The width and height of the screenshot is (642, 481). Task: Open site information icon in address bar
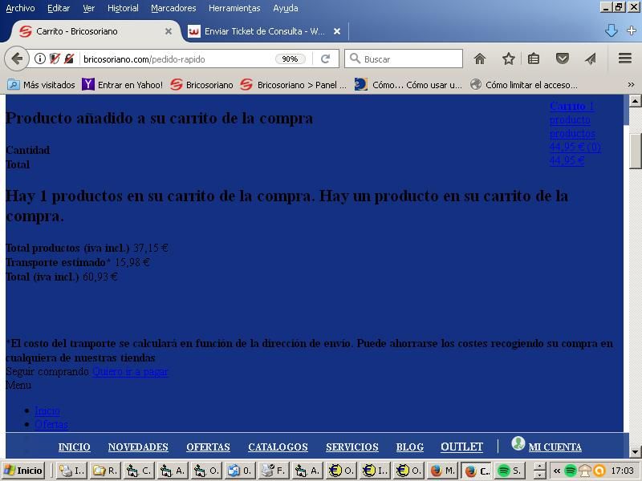coord(39,59)
